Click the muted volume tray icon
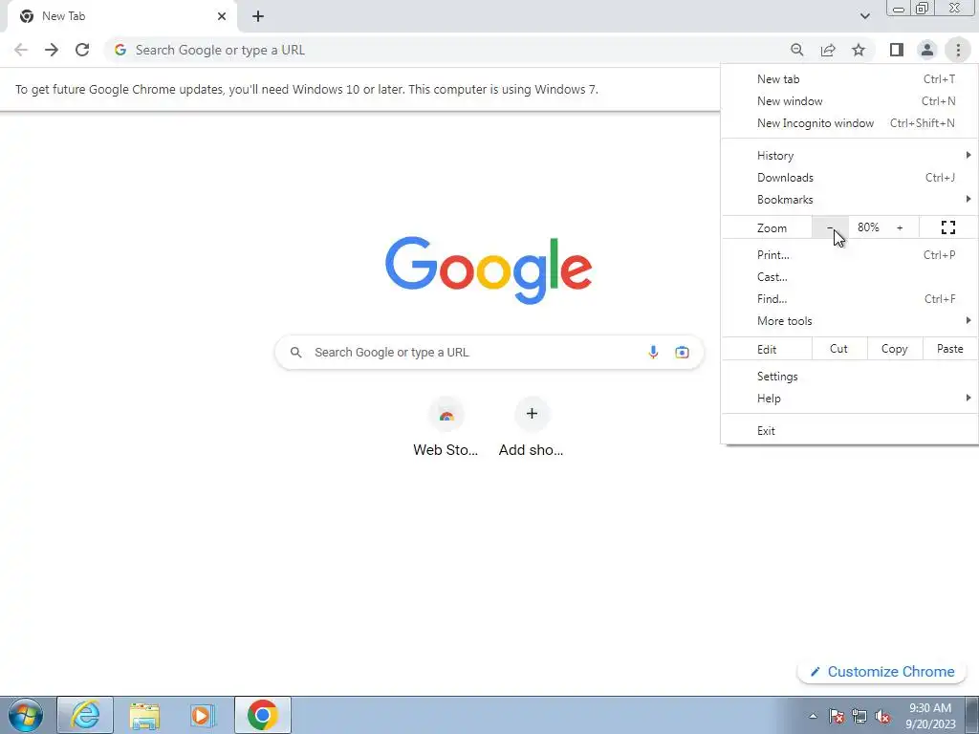The height and width of the screenshot is (734, 979). [882, 716]
